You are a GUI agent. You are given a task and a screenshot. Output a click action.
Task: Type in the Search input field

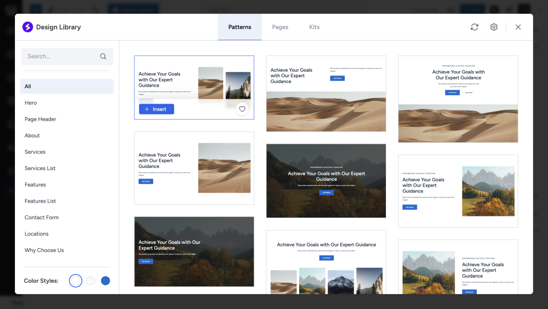tap(60, 56)
